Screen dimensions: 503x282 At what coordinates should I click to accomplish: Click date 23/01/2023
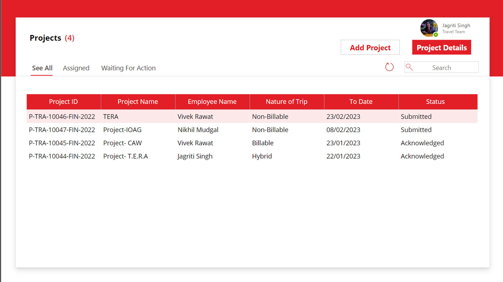344,143
